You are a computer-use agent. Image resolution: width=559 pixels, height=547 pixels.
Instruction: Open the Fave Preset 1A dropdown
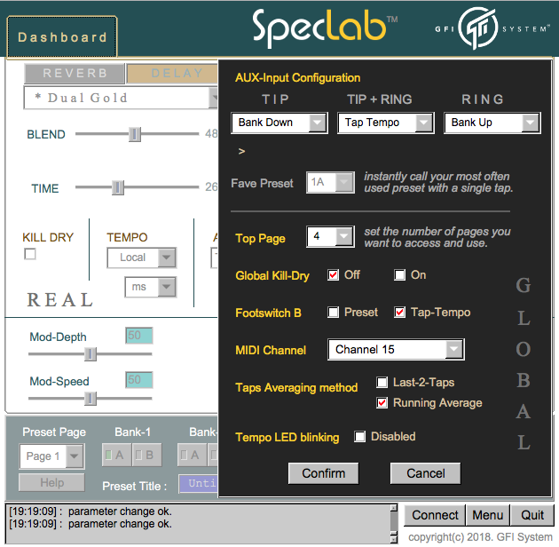(x=330, y=182)
